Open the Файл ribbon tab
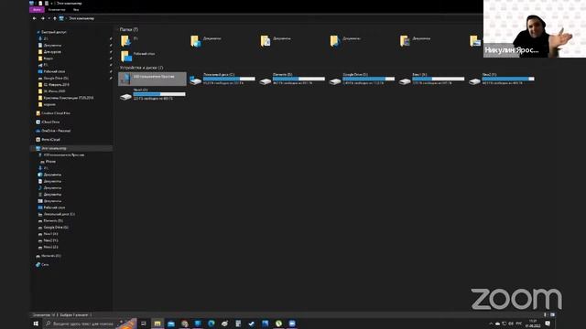586x329 pixels. pyautogui.click(x=37, y=10)
